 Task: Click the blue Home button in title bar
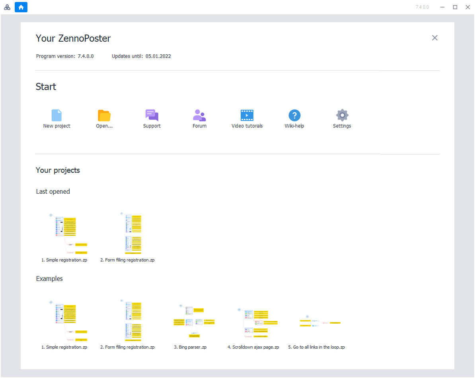21,7
